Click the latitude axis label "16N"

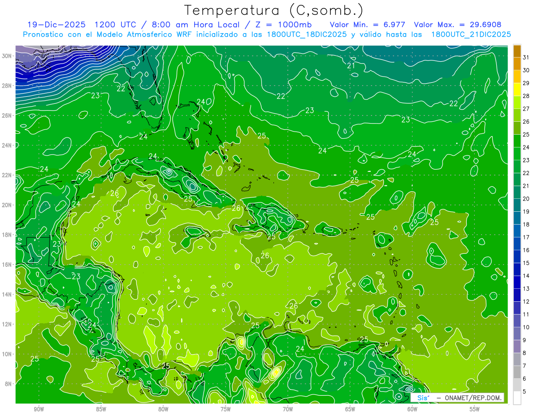[x=8, y=265]
